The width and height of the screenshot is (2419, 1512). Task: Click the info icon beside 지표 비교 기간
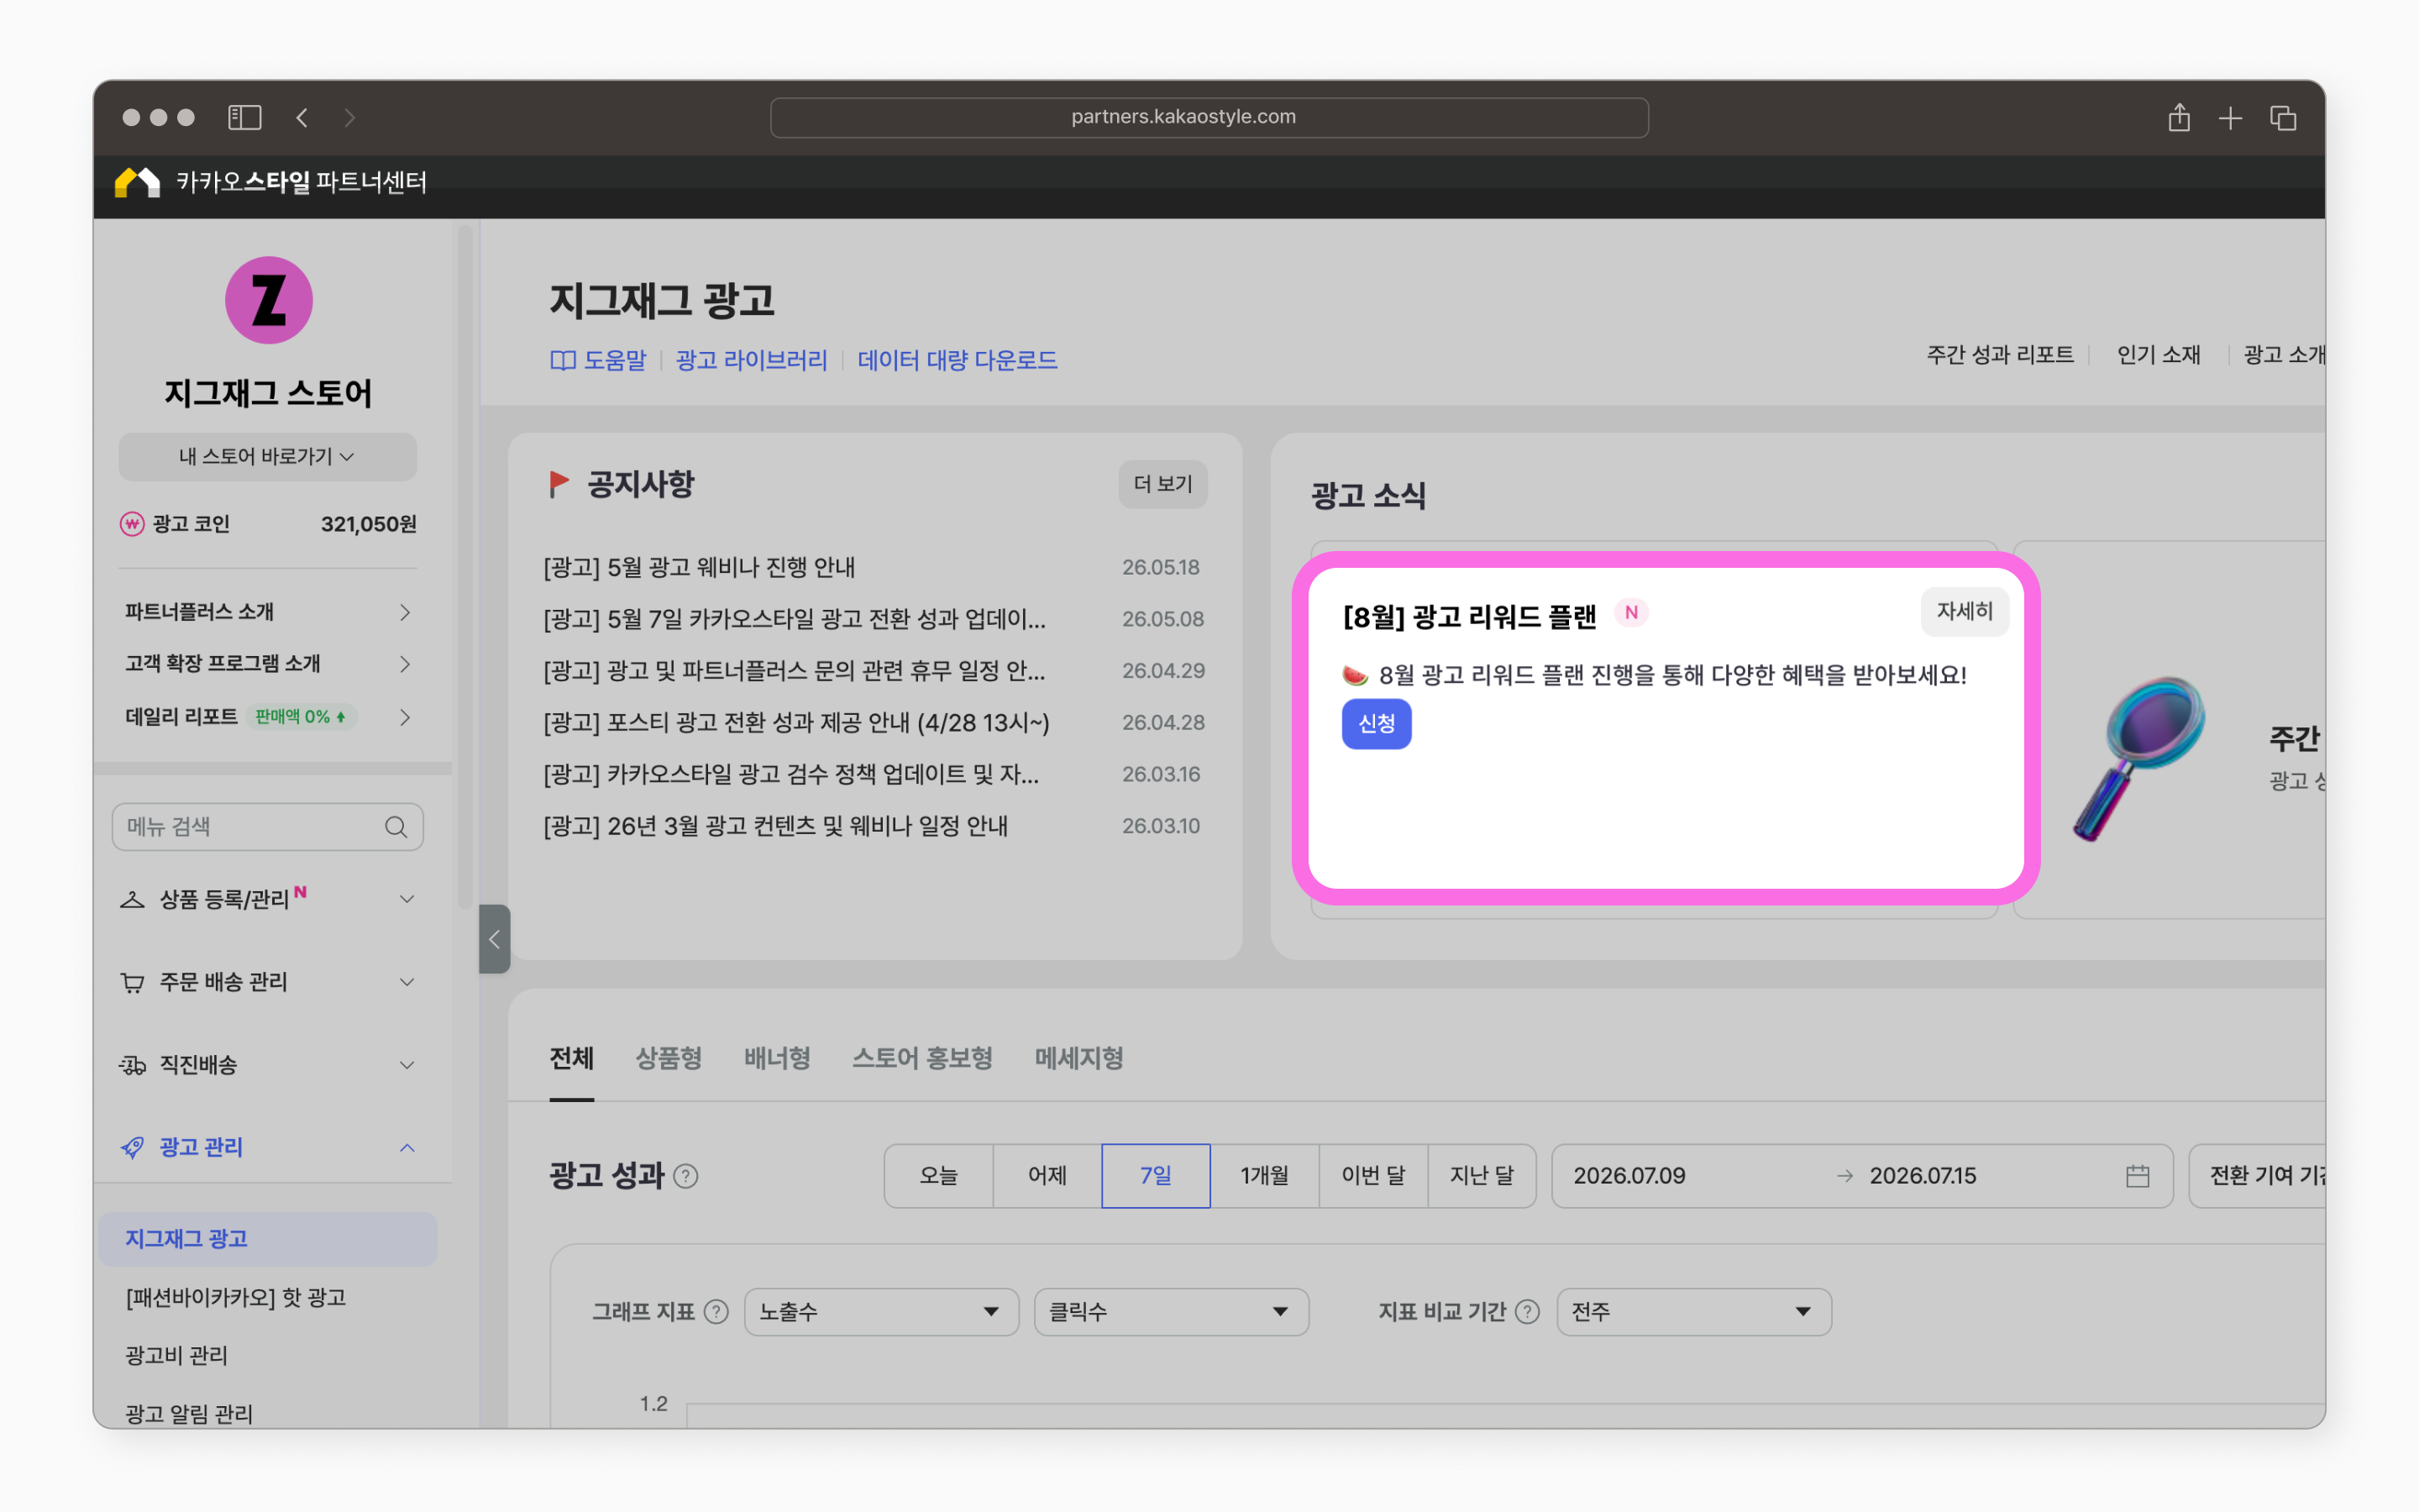(x=1526, y=1312)
